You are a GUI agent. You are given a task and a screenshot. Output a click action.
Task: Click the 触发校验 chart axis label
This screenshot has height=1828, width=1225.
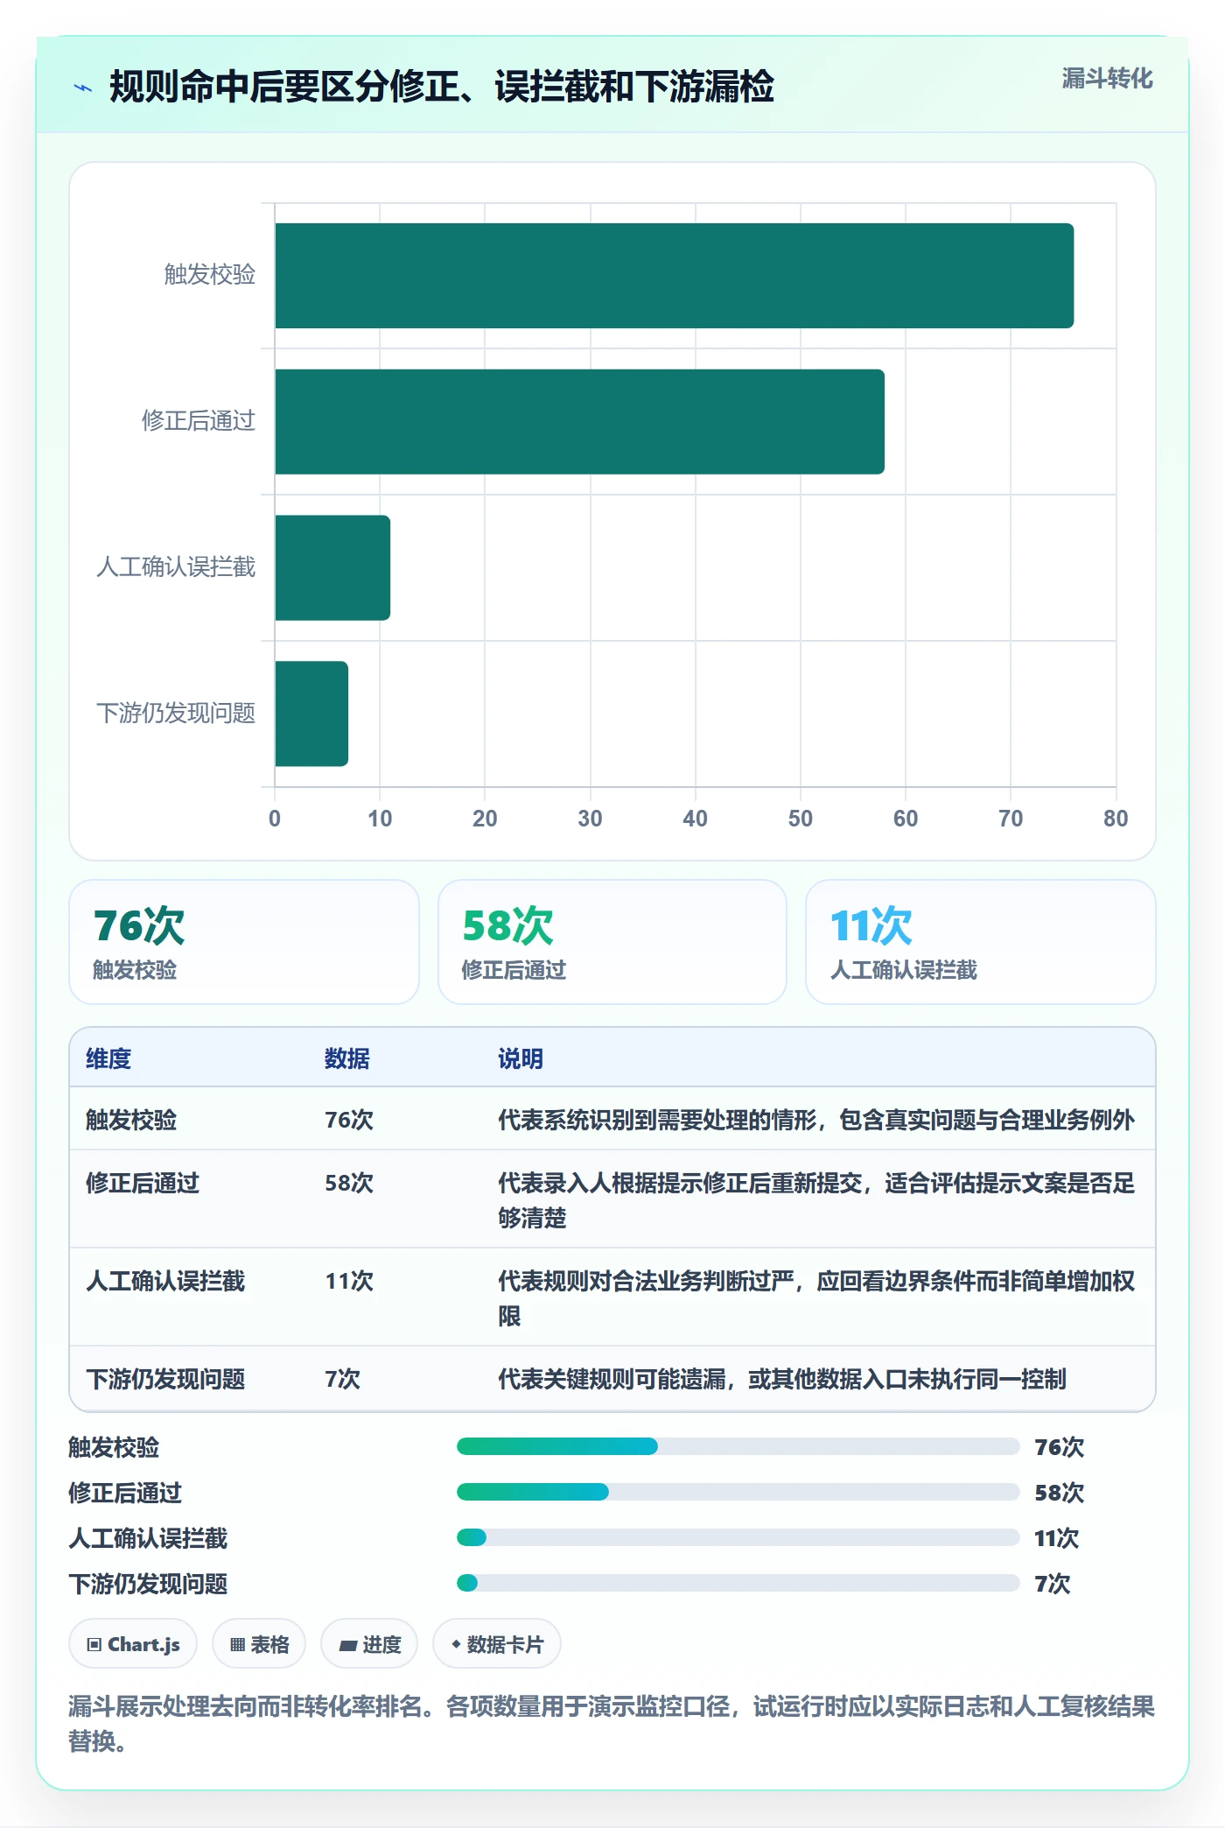point(210,275)
